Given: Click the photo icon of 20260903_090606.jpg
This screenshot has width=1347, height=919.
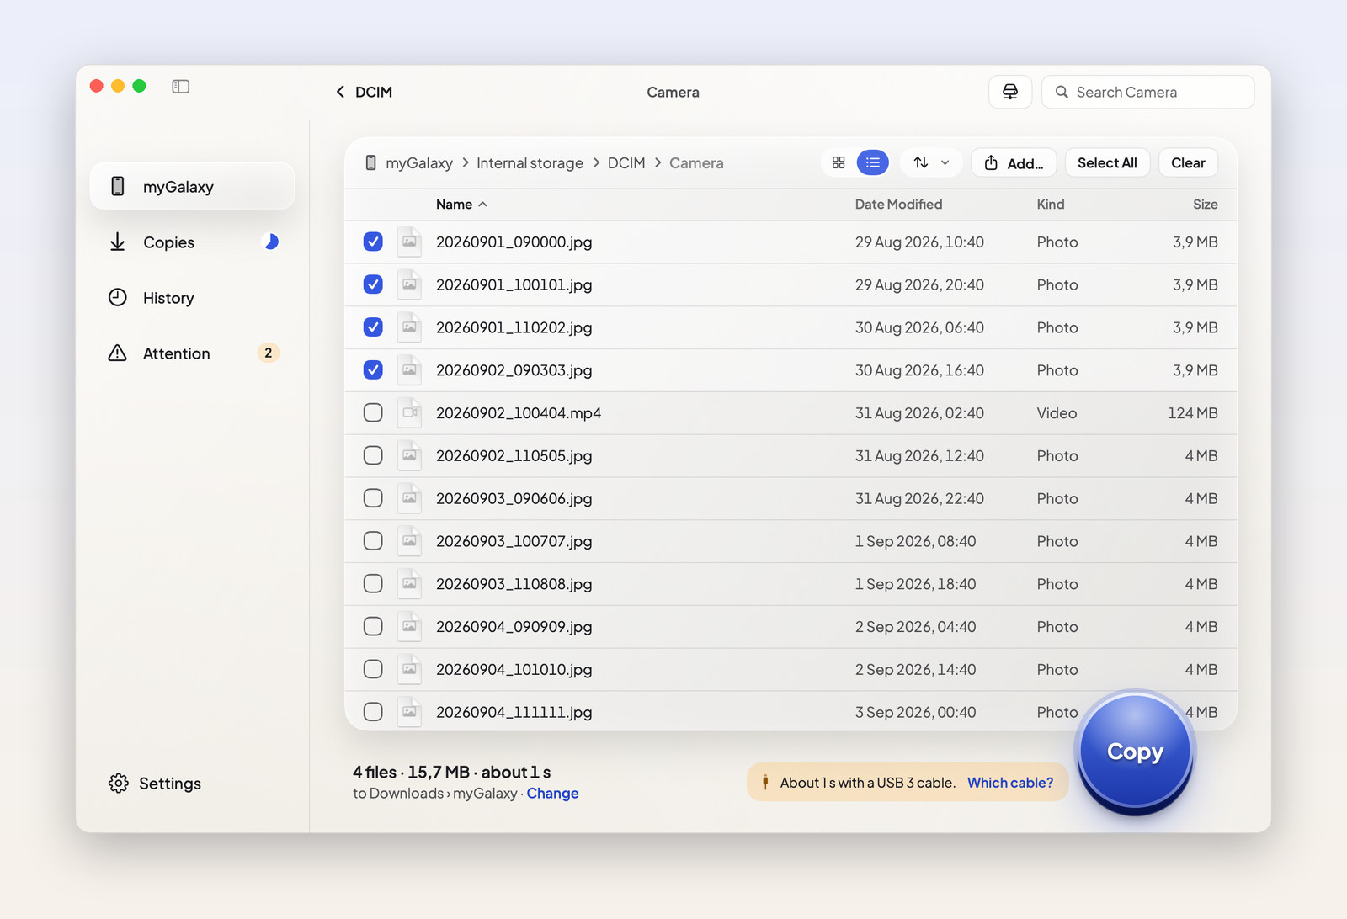Looking at the screenshot, I should (409, 498).
